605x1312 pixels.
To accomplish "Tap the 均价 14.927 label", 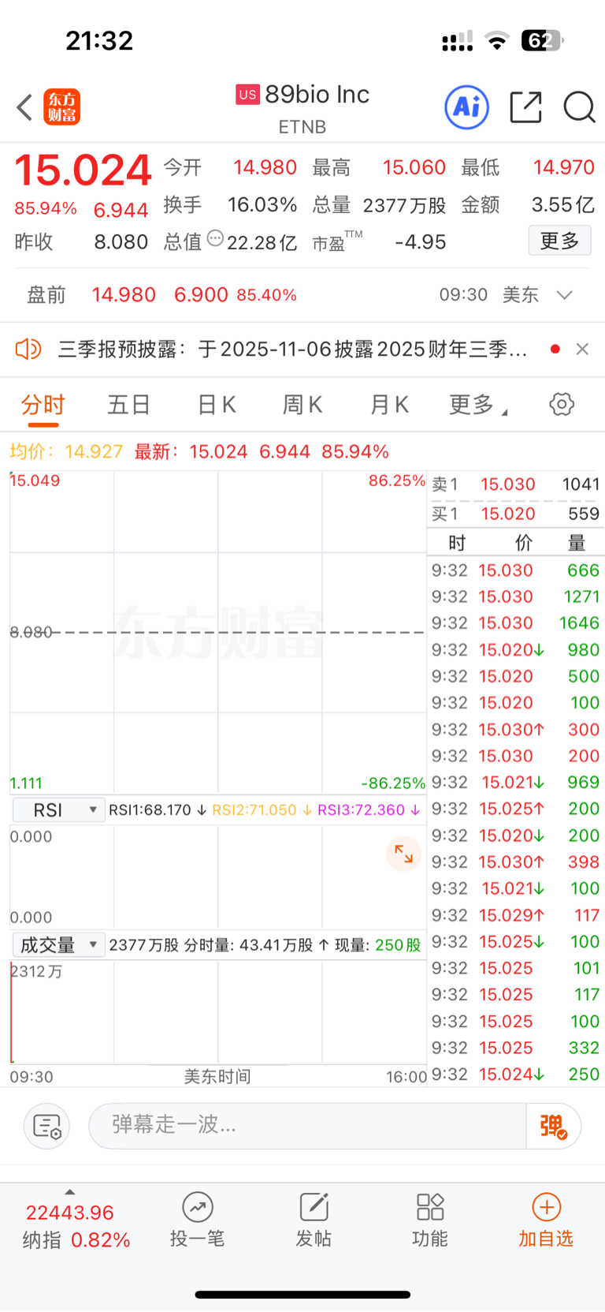I will pyautogui.click(x=66, y=452).
